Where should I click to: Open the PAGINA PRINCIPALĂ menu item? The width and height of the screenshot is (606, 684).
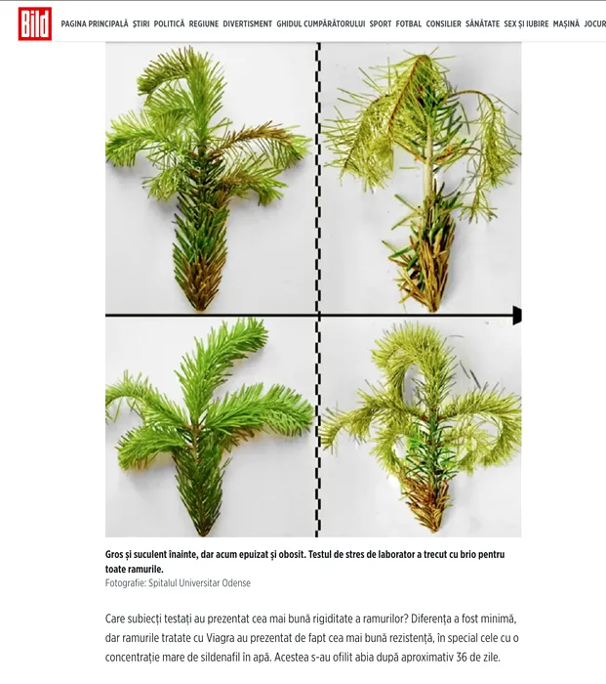pyautogui.click(x=95, y=24)
